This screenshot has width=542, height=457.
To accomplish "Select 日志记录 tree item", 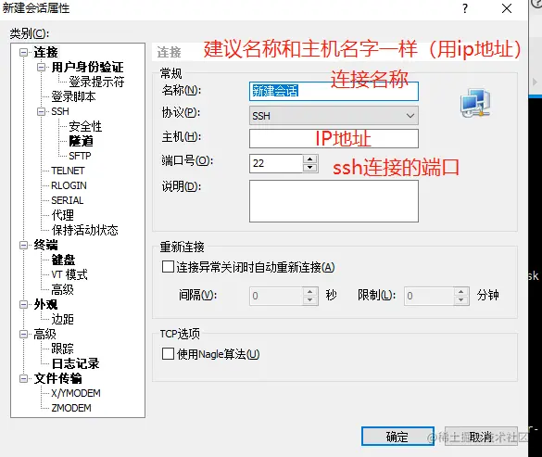I will tap(75, 363).
